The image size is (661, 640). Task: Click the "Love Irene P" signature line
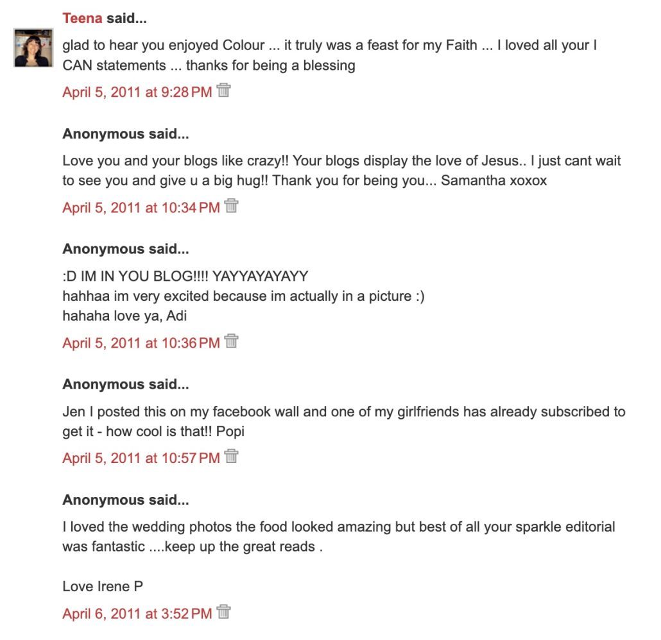click(103, 586)
